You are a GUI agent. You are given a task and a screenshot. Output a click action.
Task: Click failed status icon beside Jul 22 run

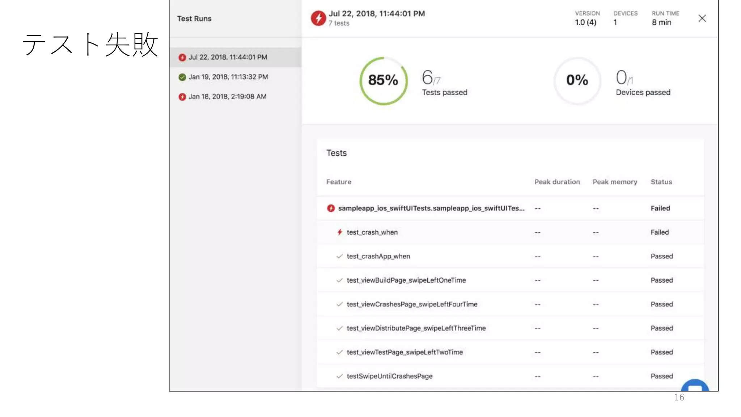pyautogui.click(x=182, y=58)
